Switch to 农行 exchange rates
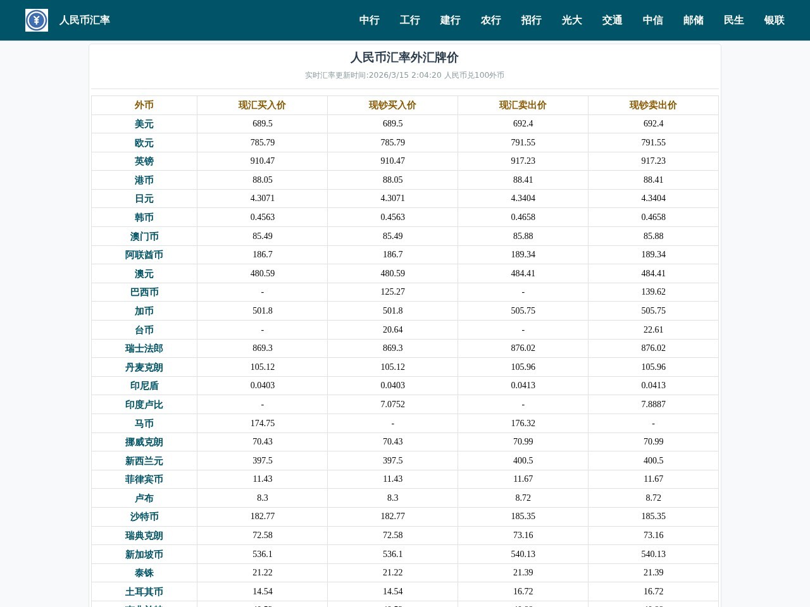This screenshot has height=607, width=810. (490, 20)
